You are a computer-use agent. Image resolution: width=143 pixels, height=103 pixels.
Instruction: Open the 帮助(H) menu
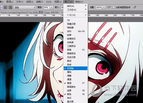tap(79, 2)
